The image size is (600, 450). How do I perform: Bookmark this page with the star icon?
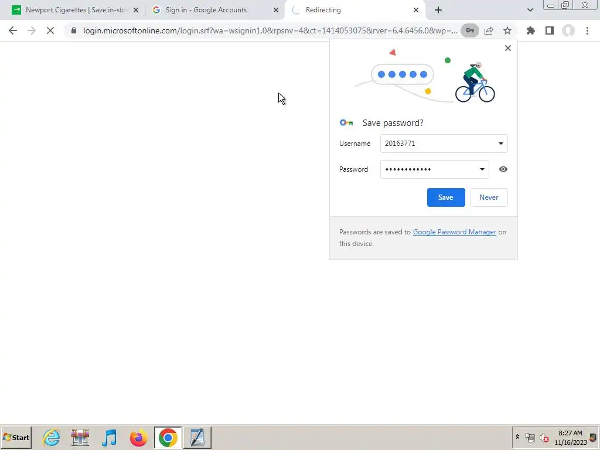pos(507,30)
